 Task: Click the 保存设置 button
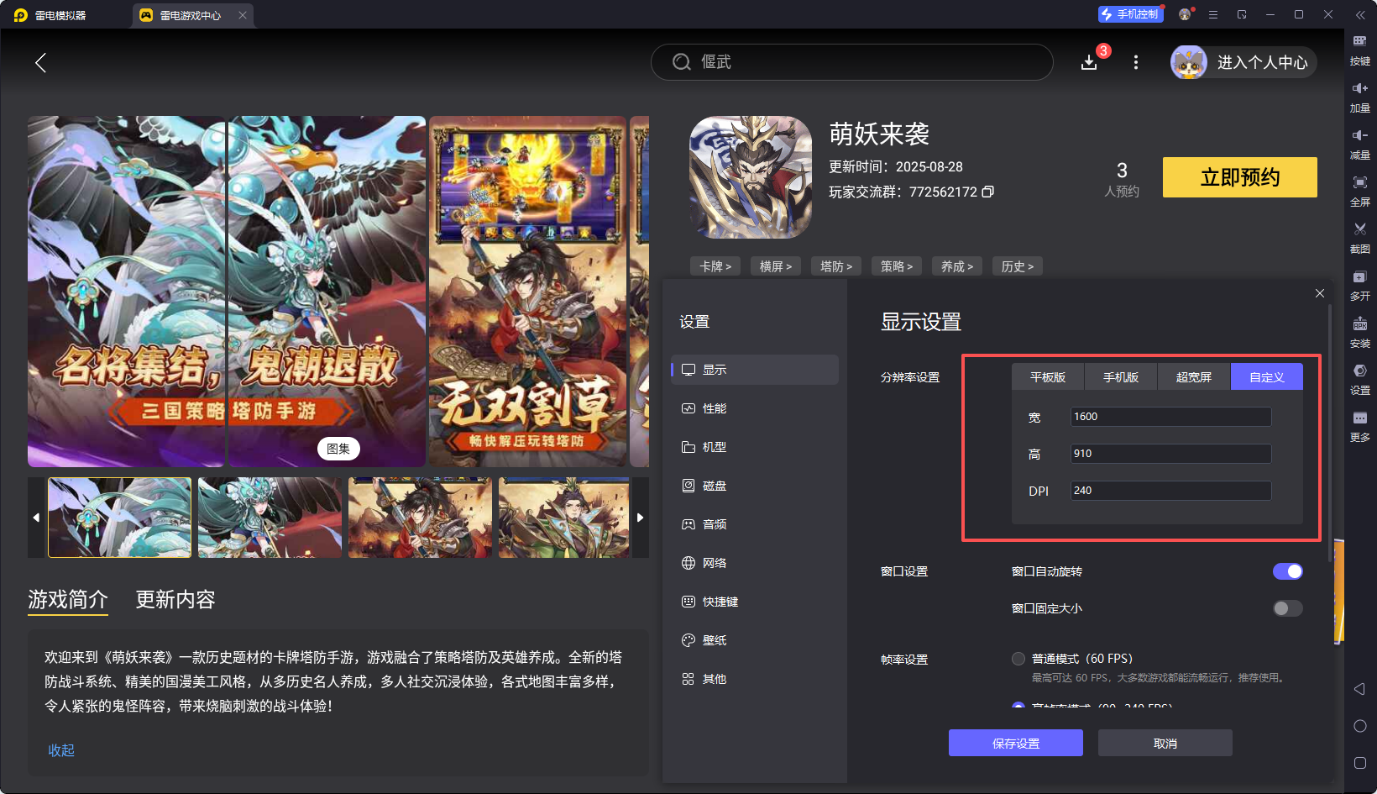click(x=1015, y=744)
